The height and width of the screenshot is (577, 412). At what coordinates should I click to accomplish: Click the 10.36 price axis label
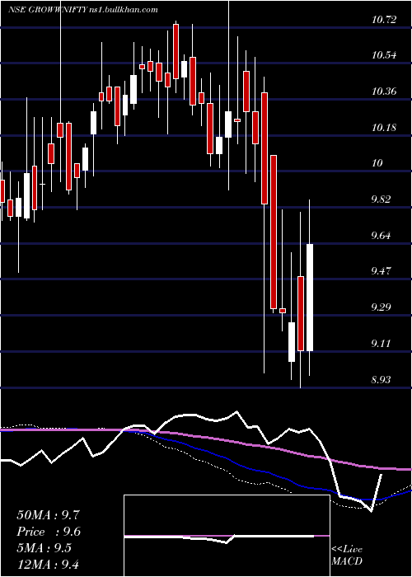coord(384,91)
